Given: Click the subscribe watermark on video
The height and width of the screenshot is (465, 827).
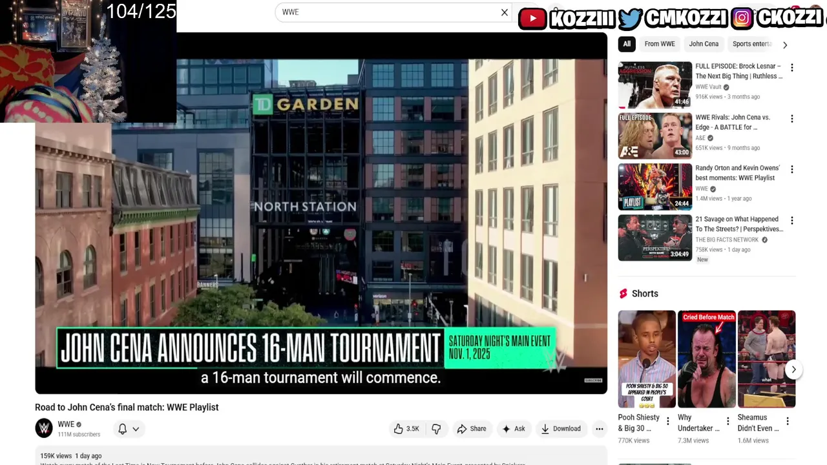Looking at the screenshot, I should click(593, 380).
